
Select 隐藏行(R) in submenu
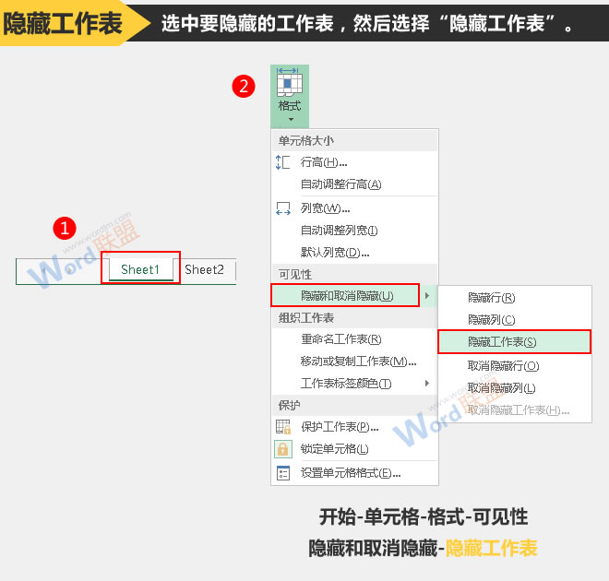tap(515, 298)
